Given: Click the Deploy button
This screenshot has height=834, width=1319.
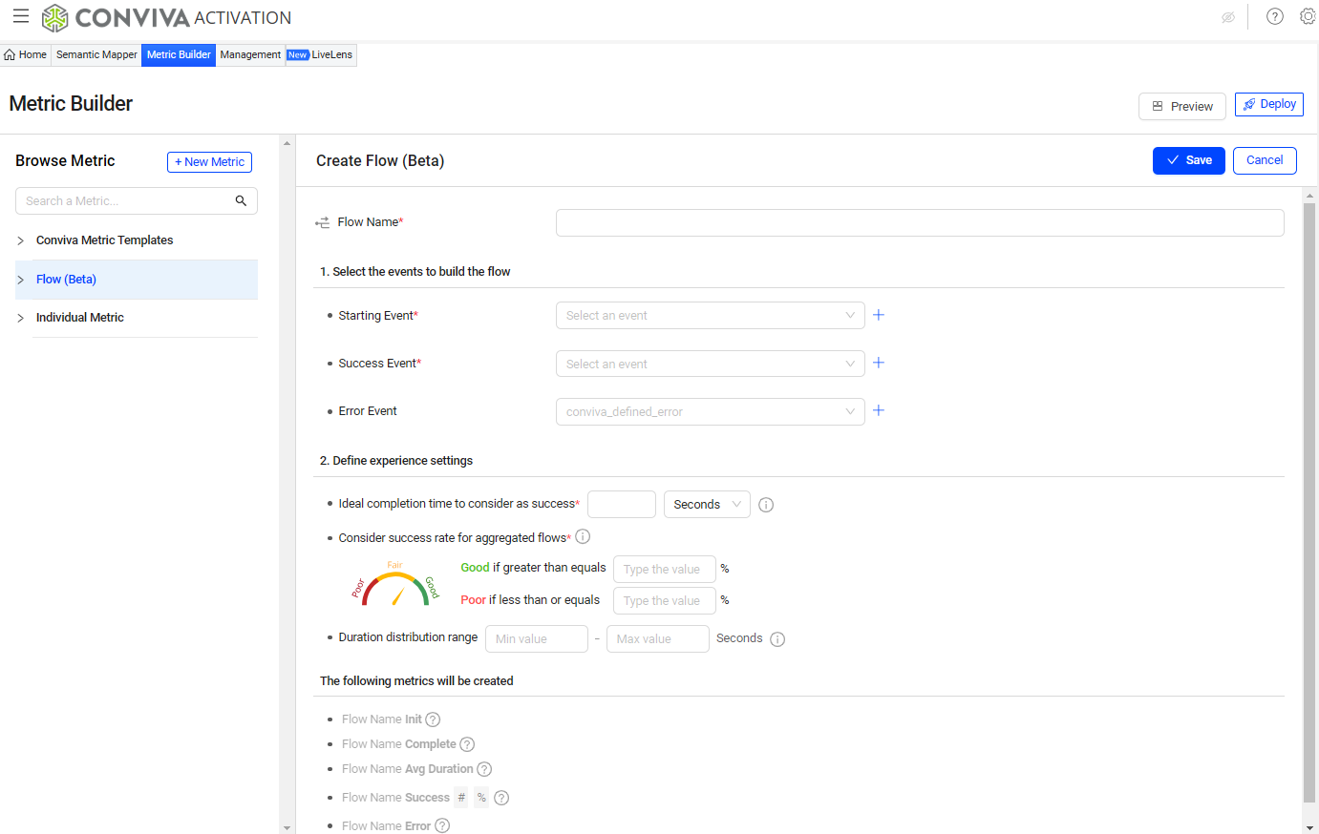Looking at the screenshot, I should (1268, 104).
